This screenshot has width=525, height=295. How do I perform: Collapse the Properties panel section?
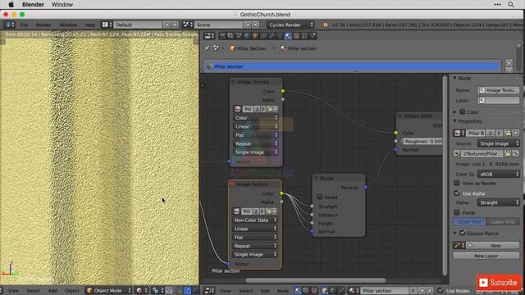(455, 121)
